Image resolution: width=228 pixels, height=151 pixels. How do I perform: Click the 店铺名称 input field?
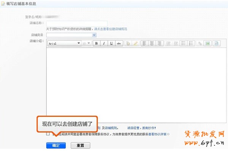point(77,24)
